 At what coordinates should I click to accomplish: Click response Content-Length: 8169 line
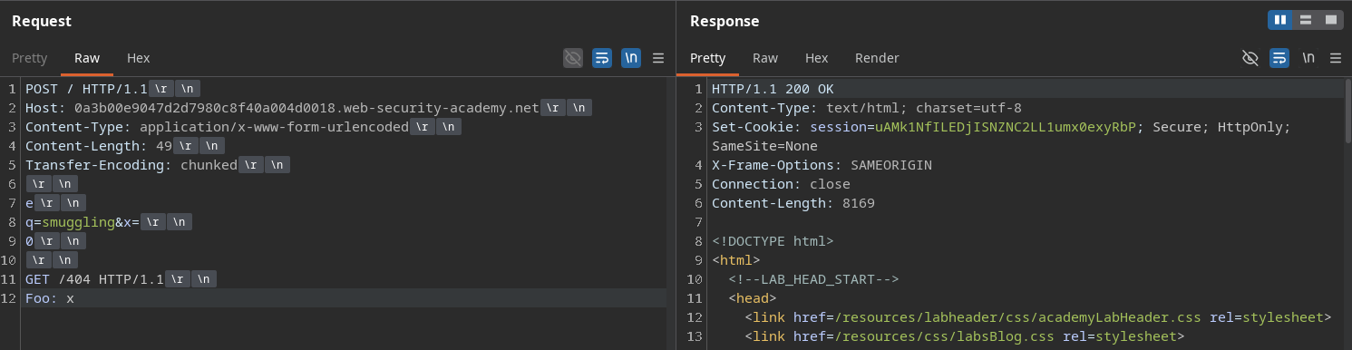(x=793, y=203)
